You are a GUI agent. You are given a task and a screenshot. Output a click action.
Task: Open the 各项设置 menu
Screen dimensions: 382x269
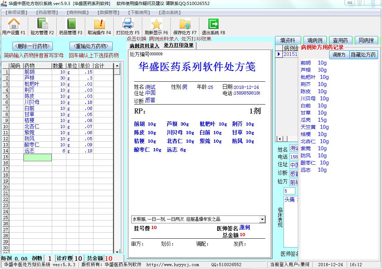(x=16, y=12)
